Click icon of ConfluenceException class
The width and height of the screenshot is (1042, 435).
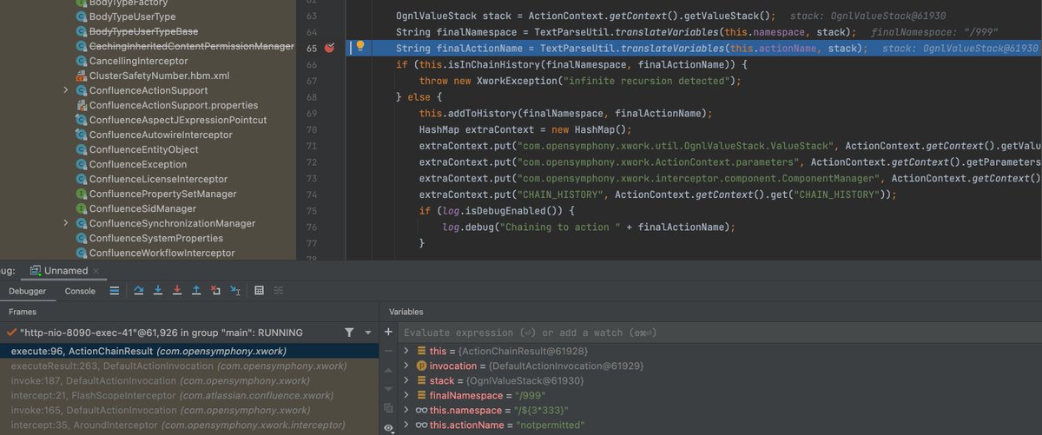[81, 165]
